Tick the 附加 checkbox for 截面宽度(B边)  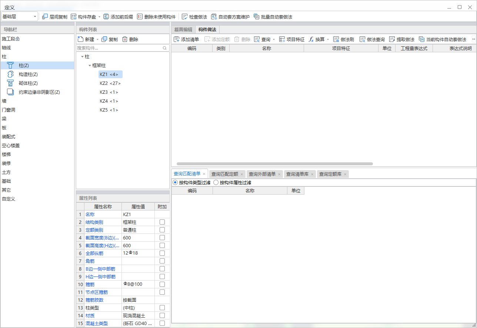point(162,238)
